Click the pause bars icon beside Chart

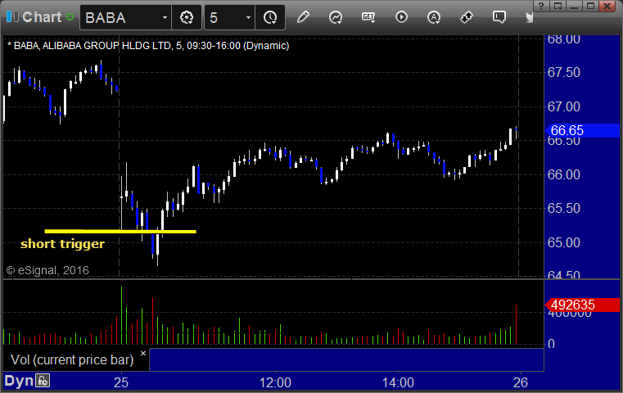point(12,17)
